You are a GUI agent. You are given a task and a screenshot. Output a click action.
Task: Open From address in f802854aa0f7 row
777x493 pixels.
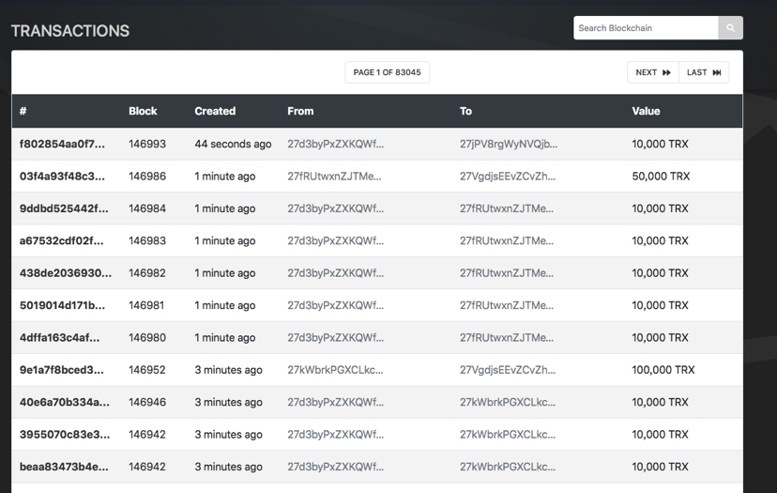click(x=335, y=144)
